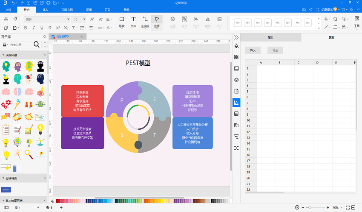
Task: Expand the 基本绘图形状 category
Action: [x=3, y=201]
